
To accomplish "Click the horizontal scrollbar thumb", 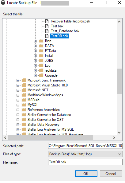I will (x=51, y=138).
